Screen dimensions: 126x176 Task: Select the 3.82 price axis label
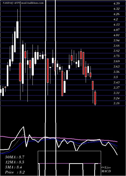116,51
